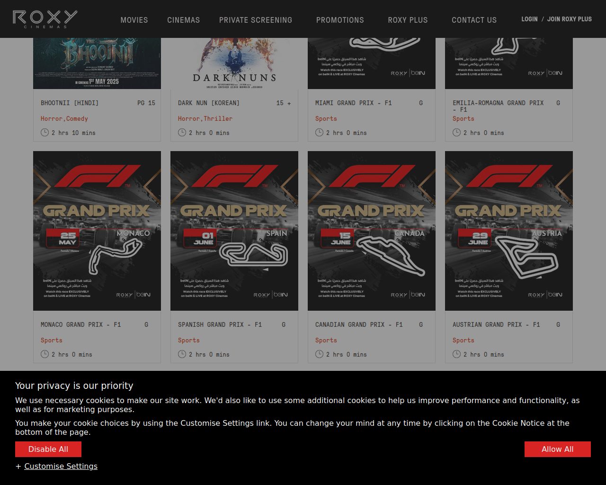Image resolution: width=606 pixels, height=485 pixels.
Task: Click the SPANISH GRAND PRIX - F1 title
Action: click(220, 324)
